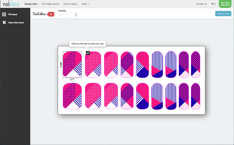Select second bottom-row white dotted nail
Image resolution: width=234 pixels, height=145 pixels.
tap(93, 96)
